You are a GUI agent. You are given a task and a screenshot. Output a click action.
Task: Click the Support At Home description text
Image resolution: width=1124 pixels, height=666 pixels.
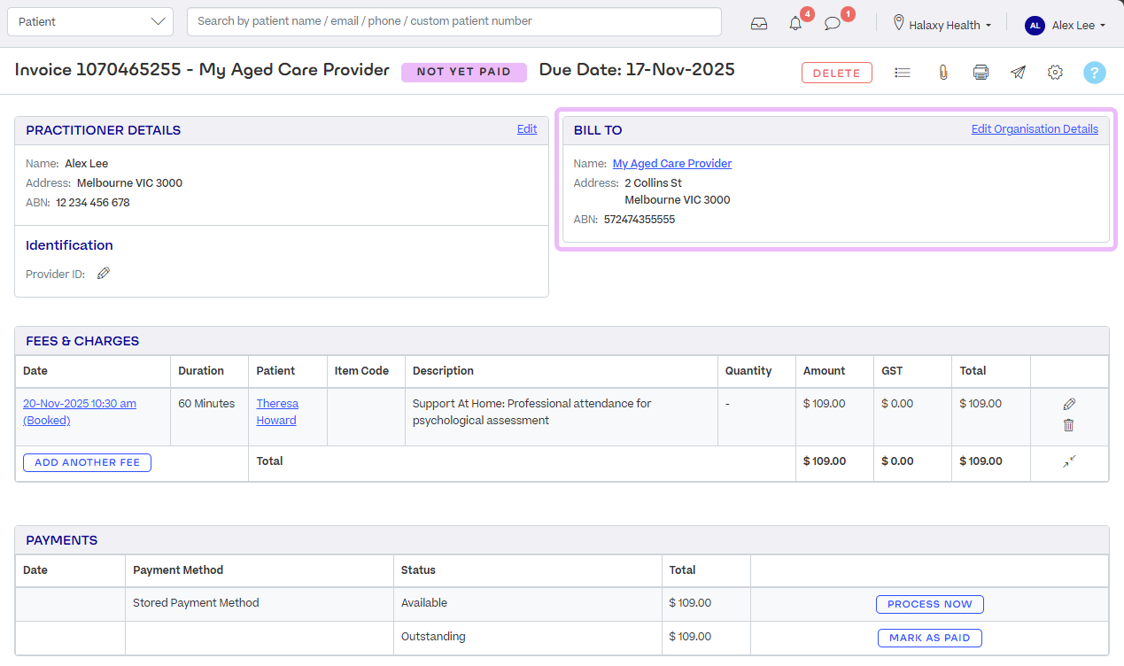pyautogui.click(x=531, y=412)
